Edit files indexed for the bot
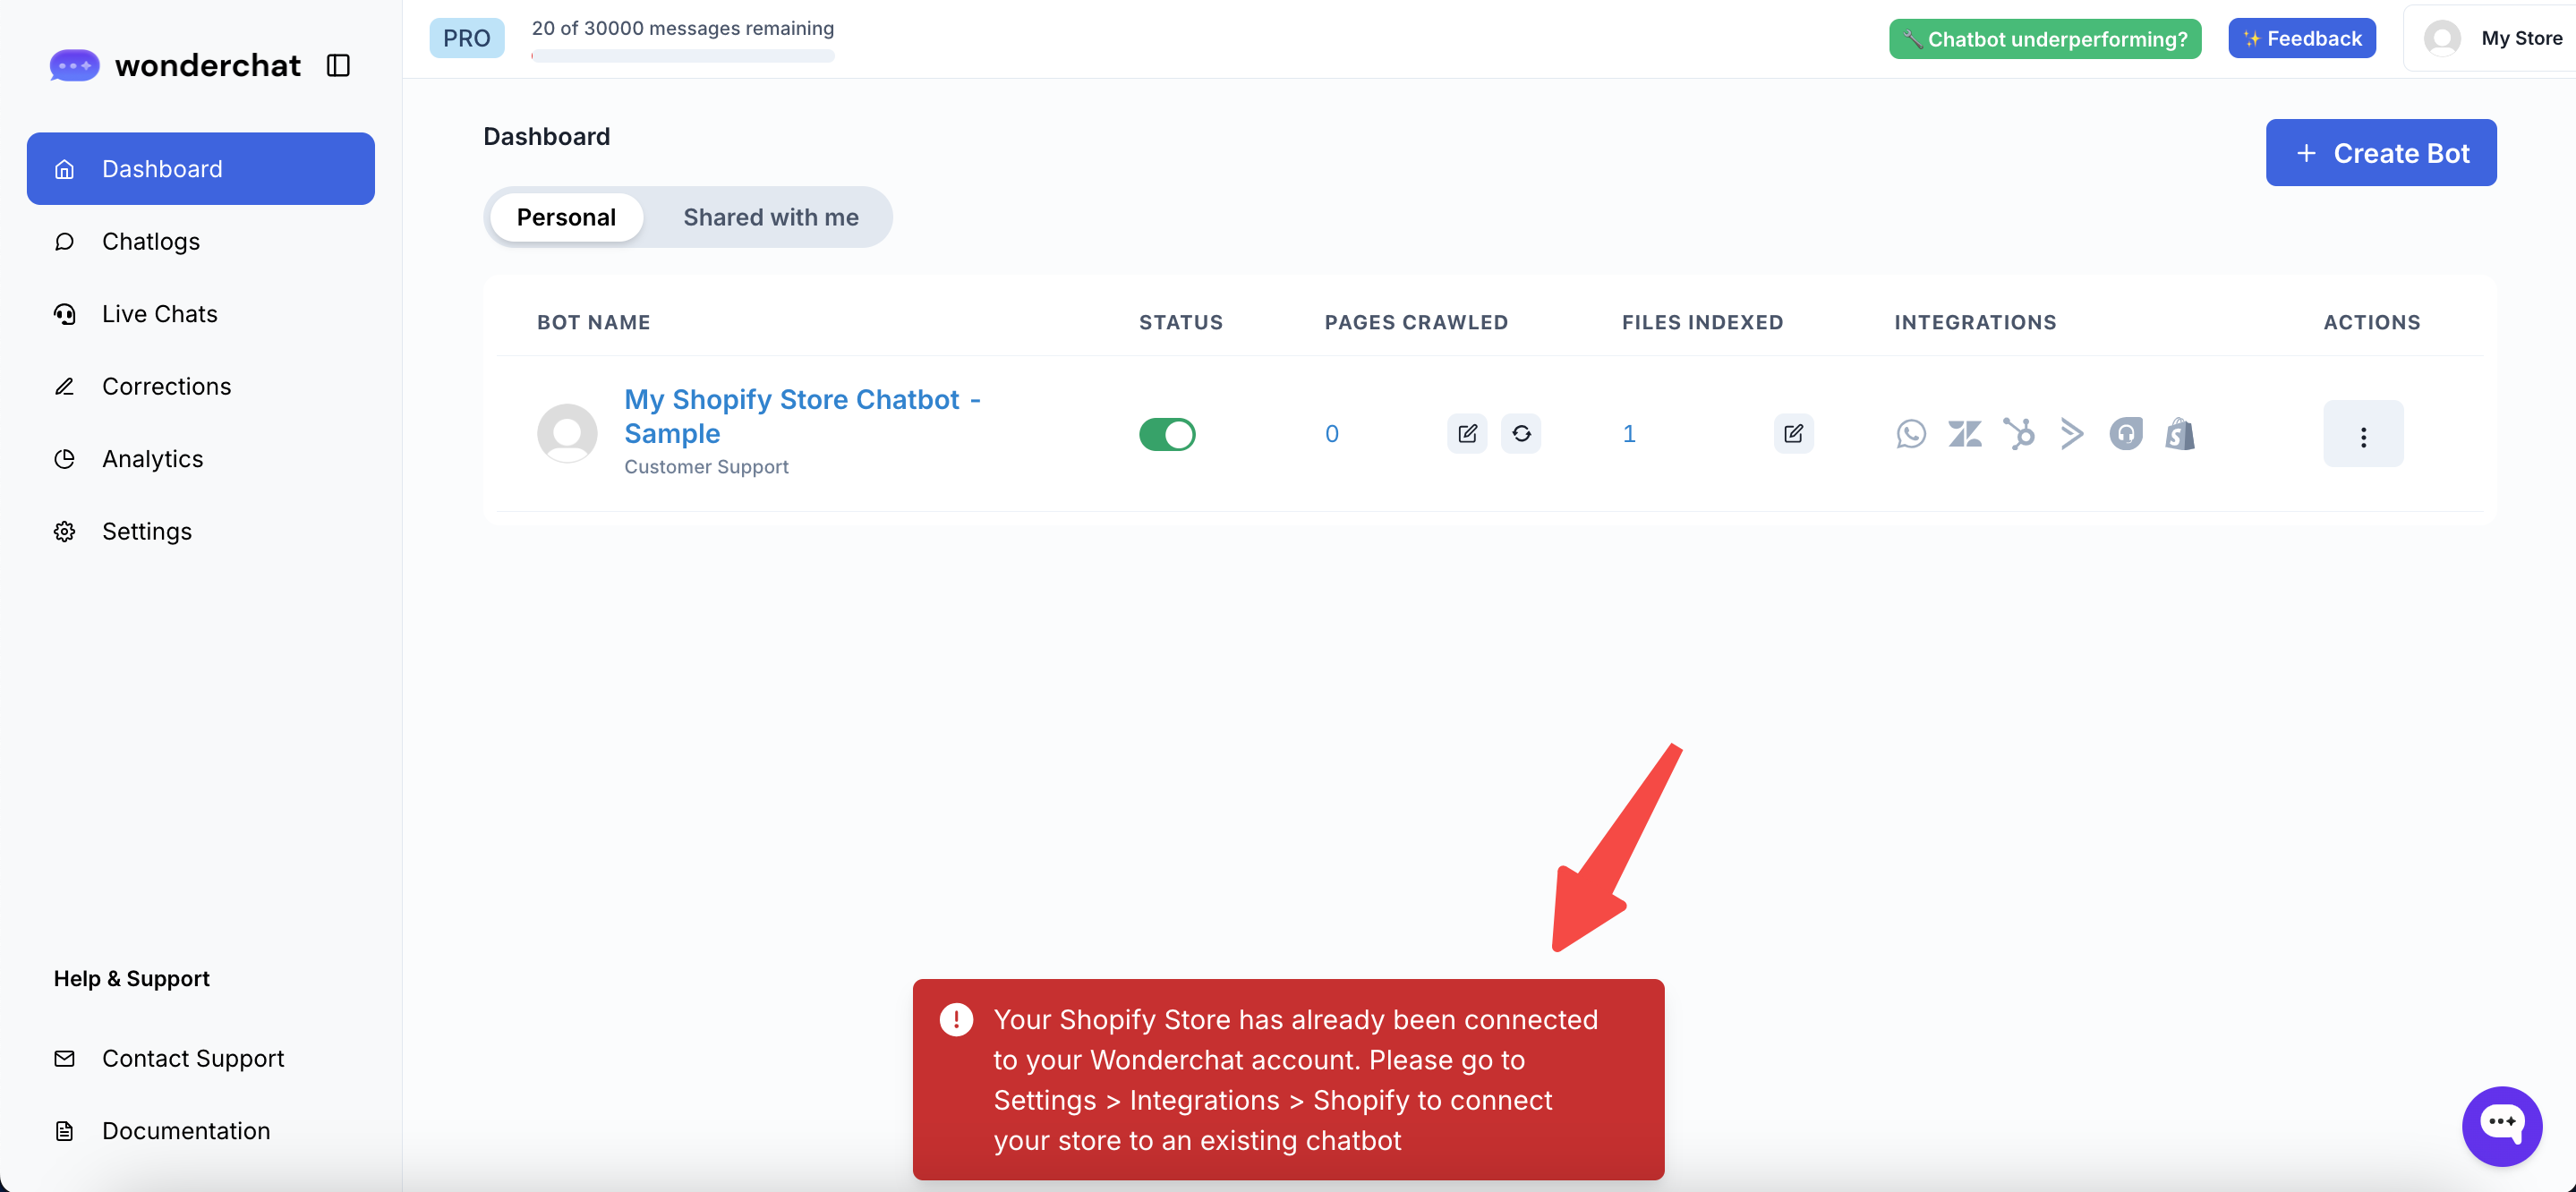The image size is (2576, 1192). tap(1793, 434)
